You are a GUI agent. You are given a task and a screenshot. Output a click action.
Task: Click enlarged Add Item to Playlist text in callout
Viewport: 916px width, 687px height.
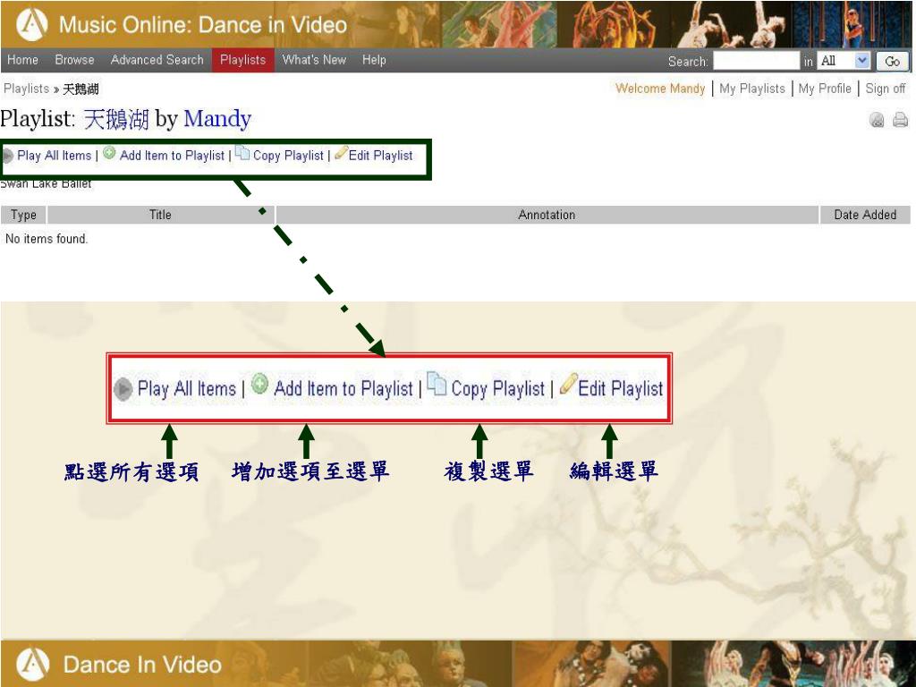343,389
